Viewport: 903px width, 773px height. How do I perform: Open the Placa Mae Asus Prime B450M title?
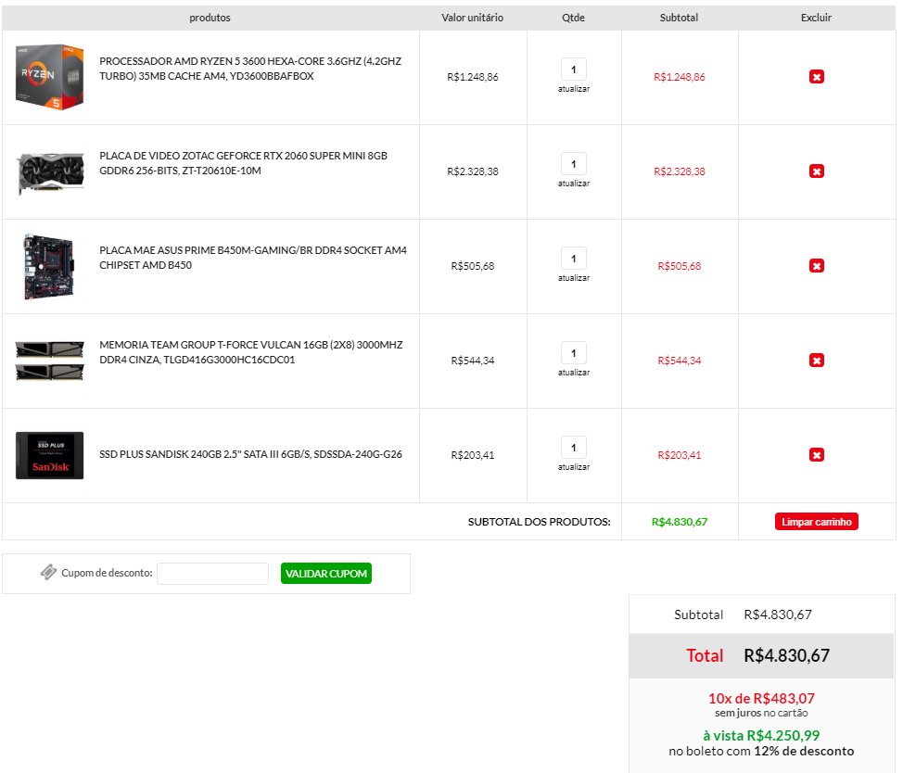[x=253, y=258]
